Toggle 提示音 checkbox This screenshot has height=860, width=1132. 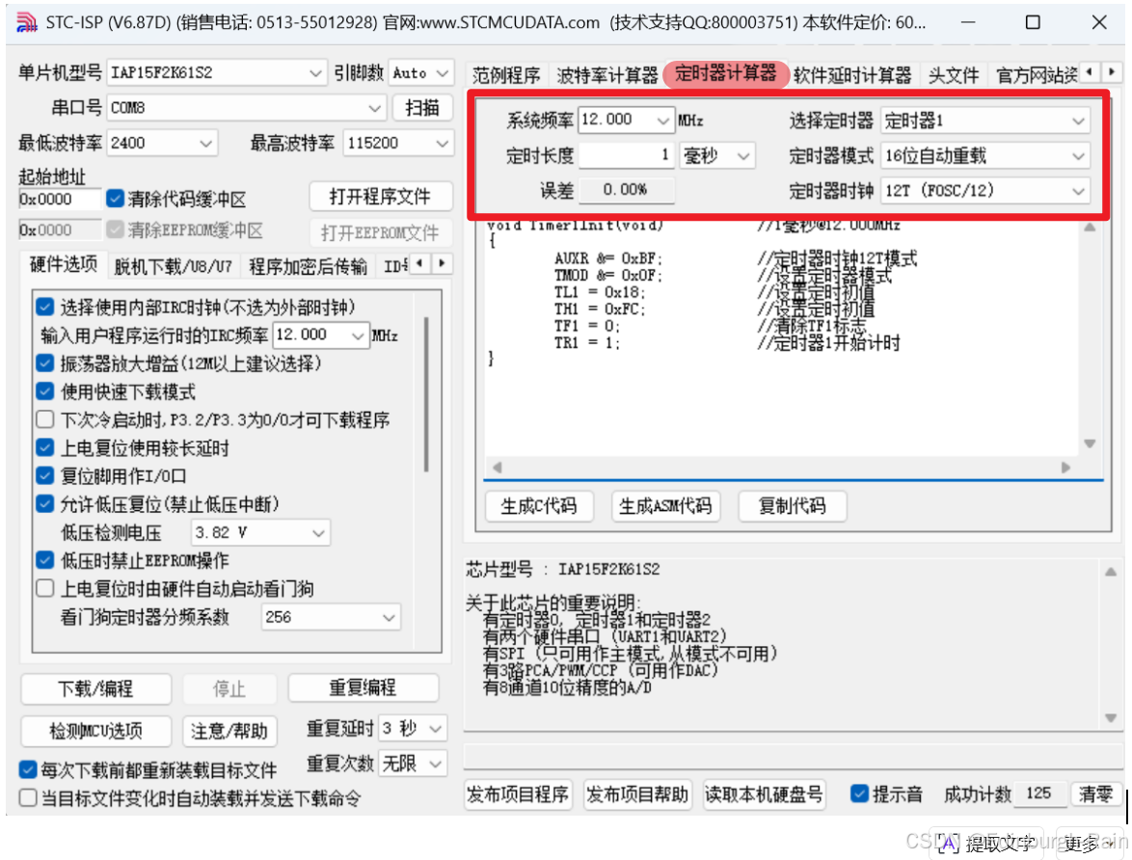(x=859, y=793)
